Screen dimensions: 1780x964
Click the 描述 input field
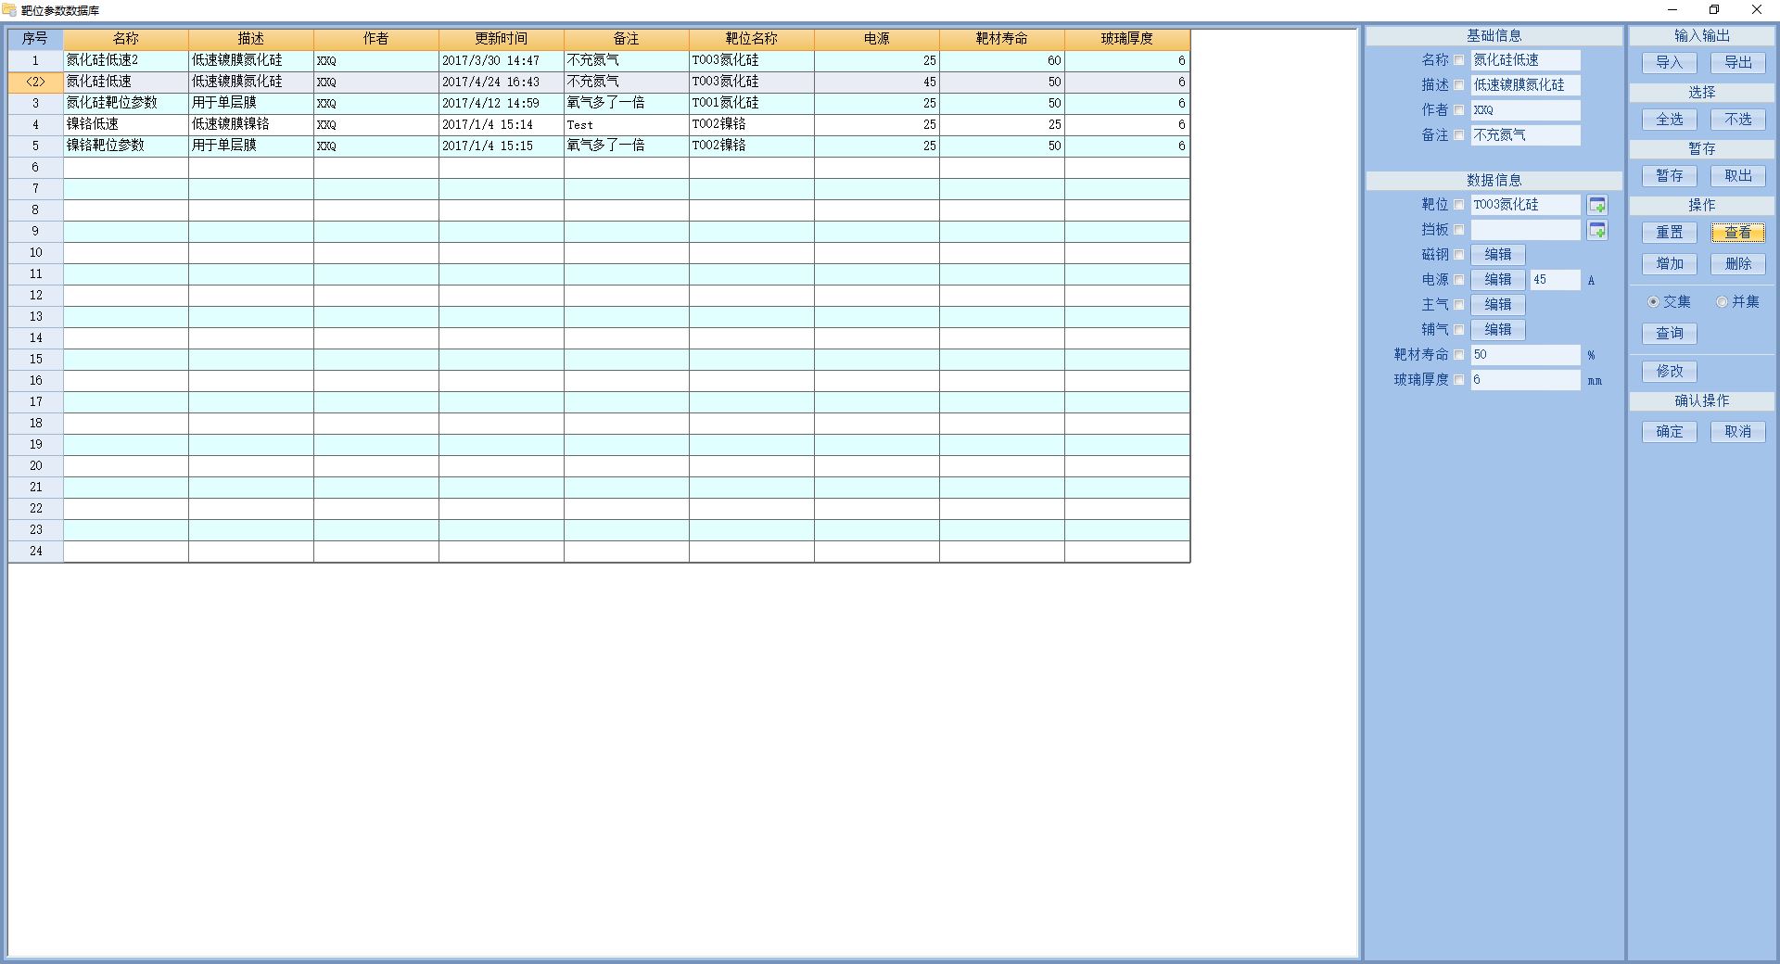point(1525,85)
